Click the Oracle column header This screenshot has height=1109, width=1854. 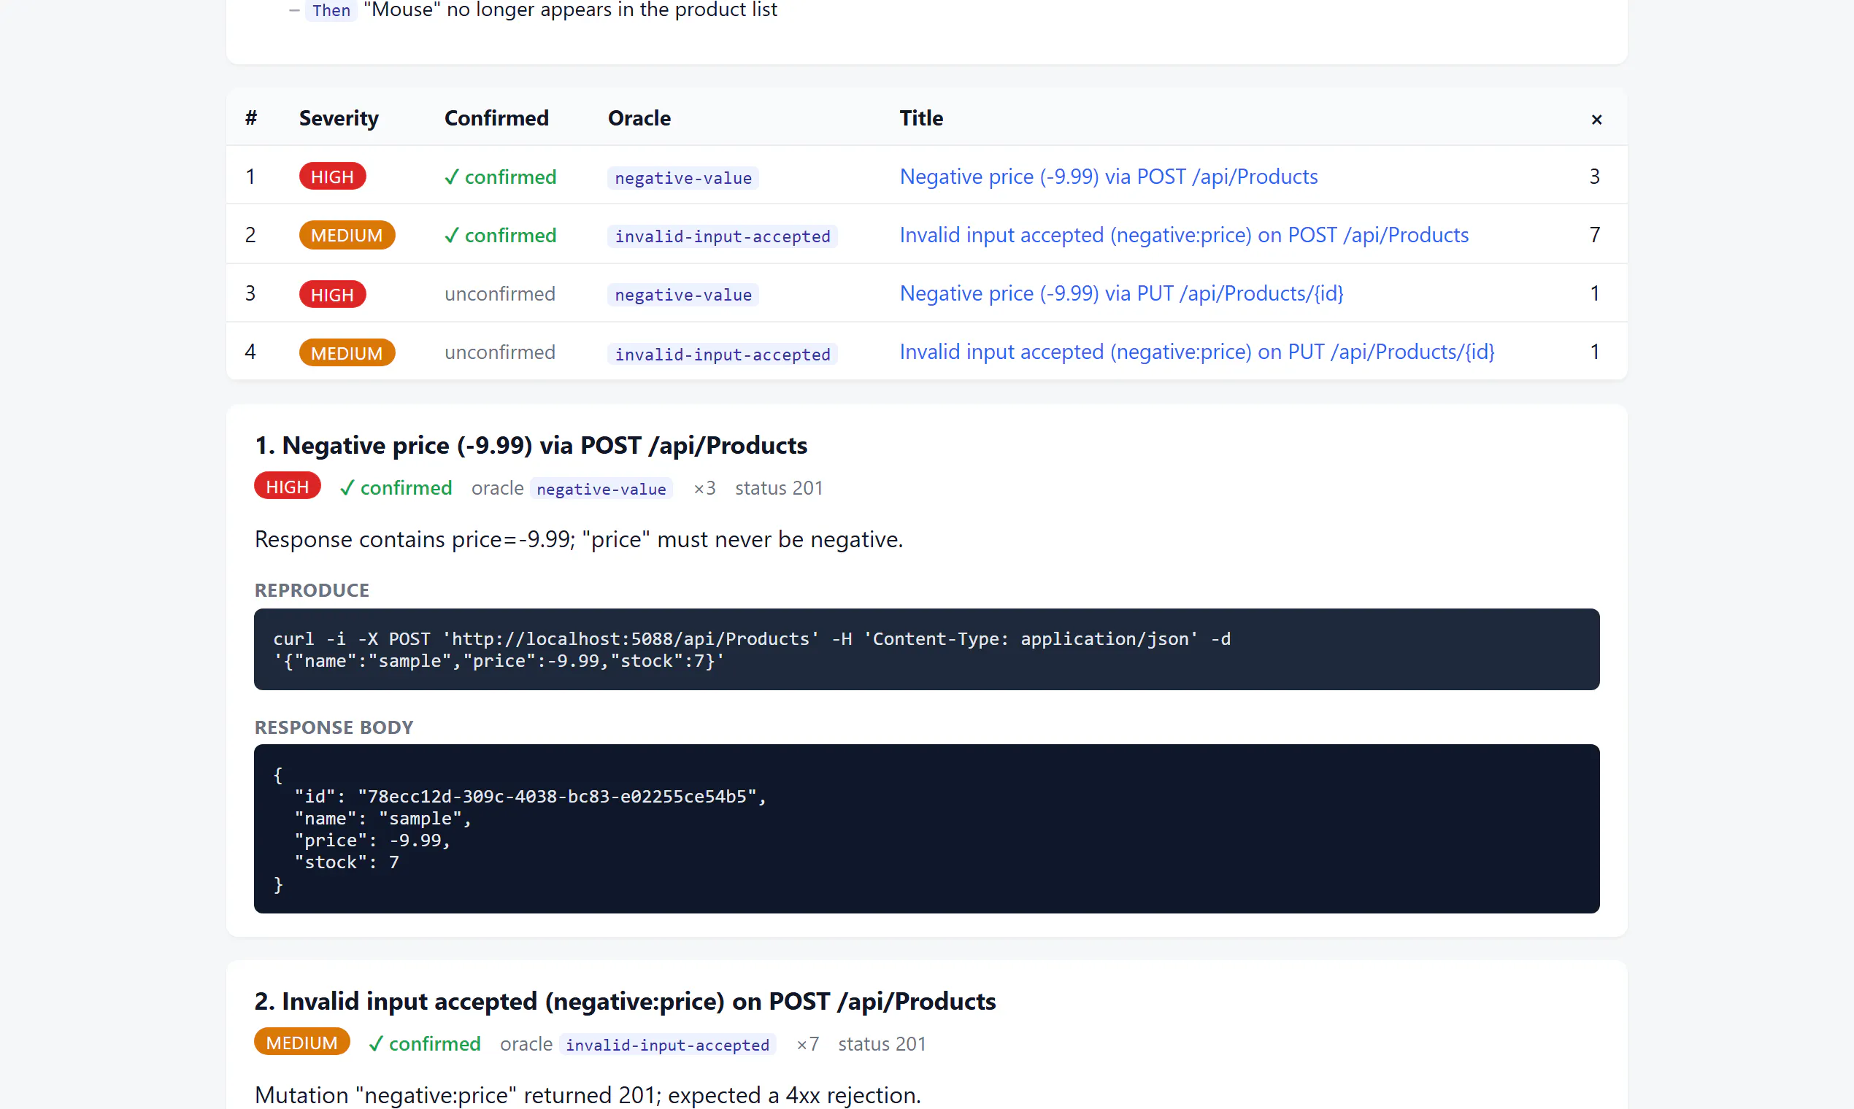(x=639, y=118)
